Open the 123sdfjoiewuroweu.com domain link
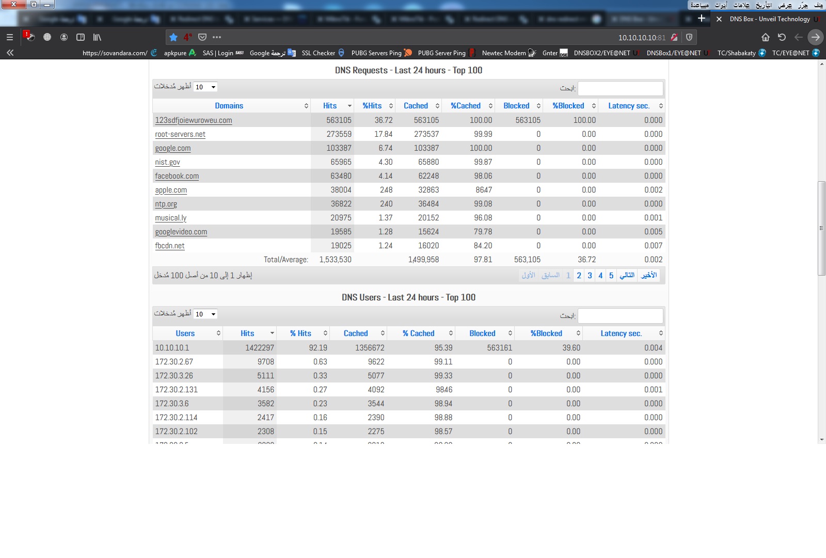The width and height of the screenshot is (826, 558). coord(194,120)
